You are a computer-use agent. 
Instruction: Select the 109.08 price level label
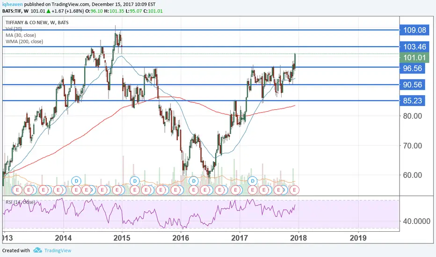[x=414, y=30]
